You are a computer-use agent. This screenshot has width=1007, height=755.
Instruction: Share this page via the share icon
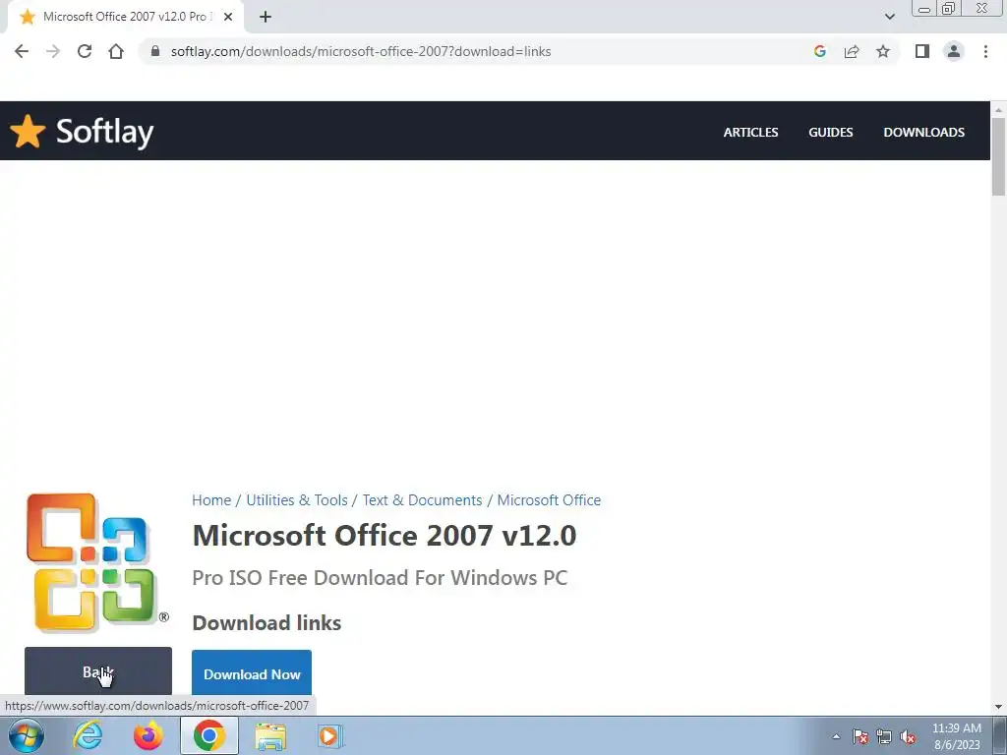pyautogui.click(x=852, y=51)
